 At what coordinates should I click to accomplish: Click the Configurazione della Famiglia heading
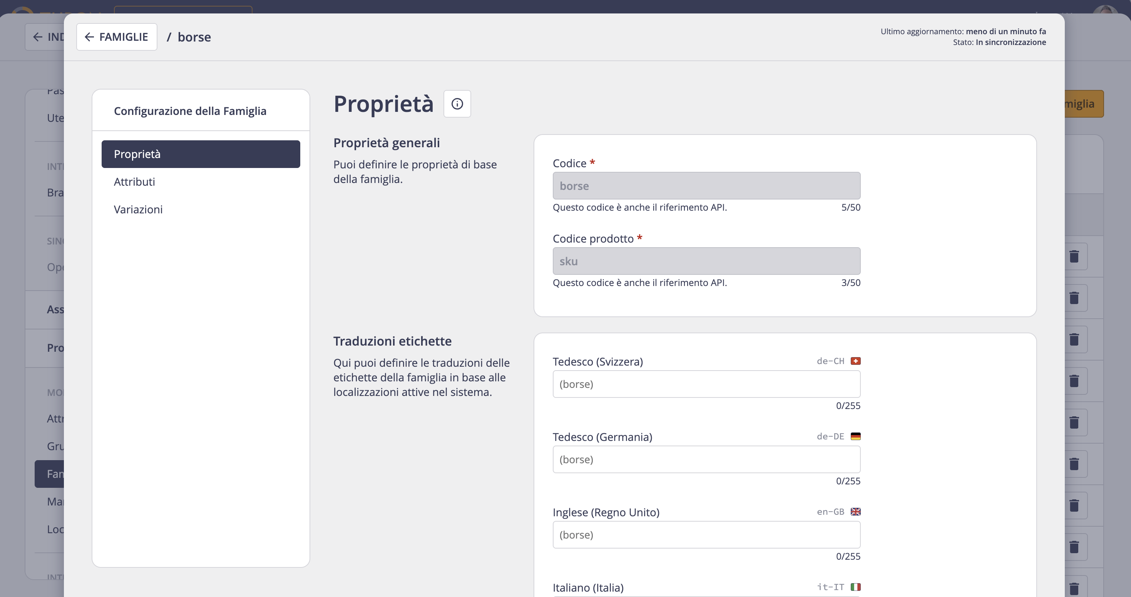coord(190,111)
